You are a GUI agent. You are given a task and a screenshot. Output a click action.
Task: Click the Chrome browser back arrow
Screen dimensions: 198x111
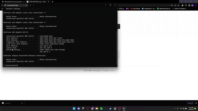click(x=2, y=6)
